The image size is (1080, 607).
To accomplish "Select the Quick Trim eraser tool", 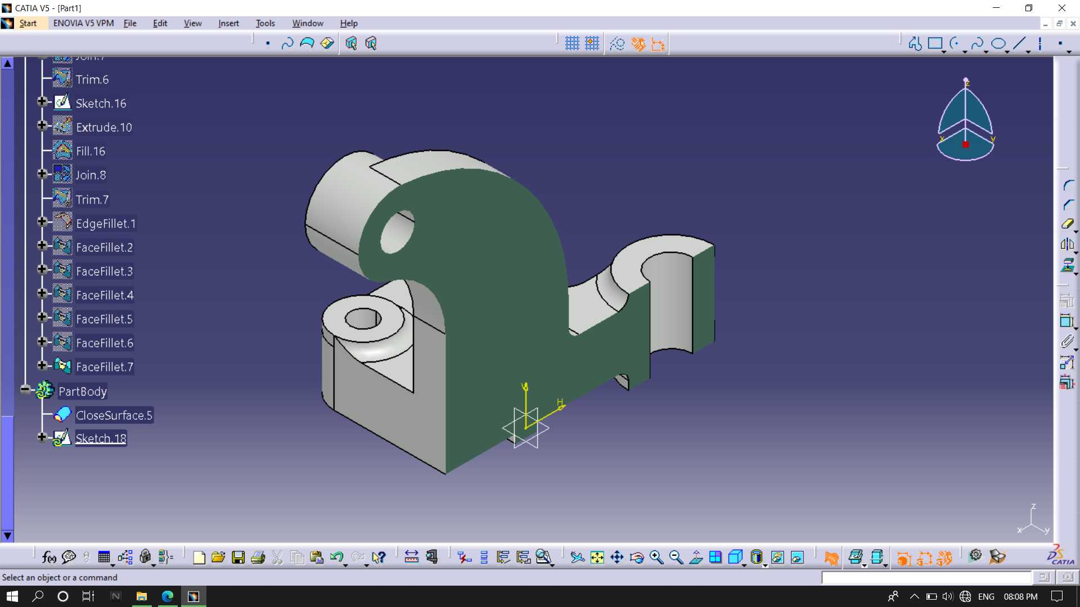I will pos(1067,224).
